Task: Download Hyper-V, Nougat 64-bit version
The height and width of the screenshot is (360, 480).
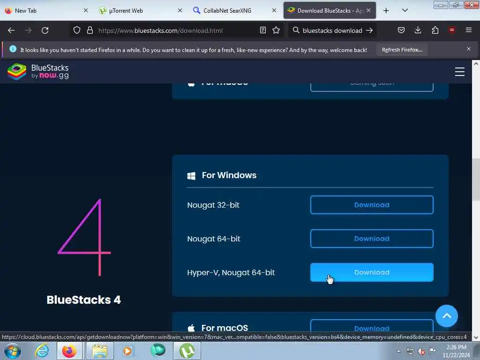Action: coord(372,272)
